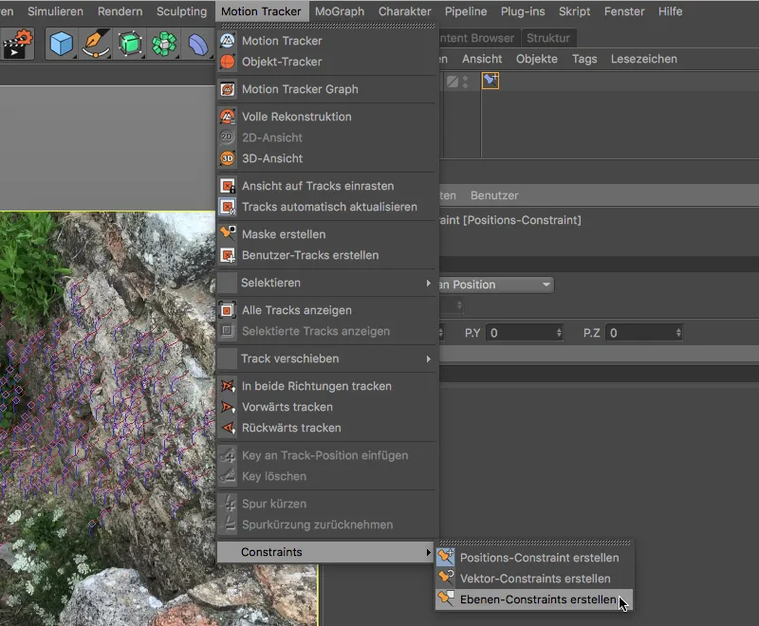Click the Volle Rekonstruktion icon
Viewport: 759px width, 626px height.
pos(228,117)
